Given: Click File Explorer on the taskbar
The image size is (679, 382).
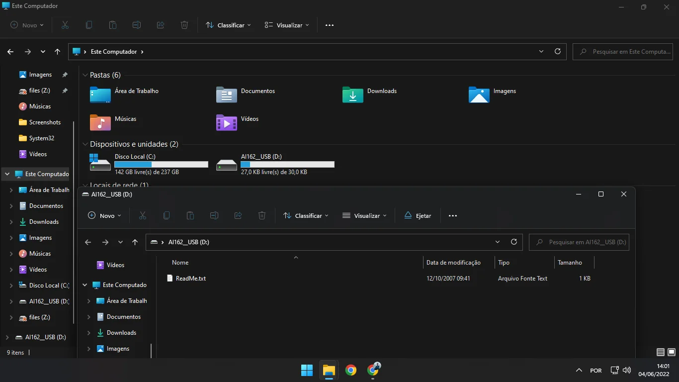Looking at the screenshot, I should (x=329, y=370).
